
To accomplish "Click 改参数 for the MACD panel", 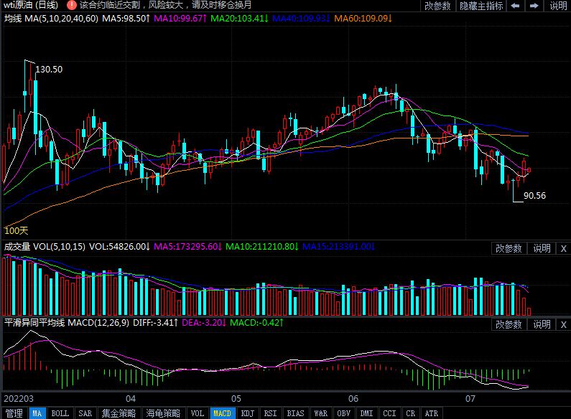I will coord(509,324).
